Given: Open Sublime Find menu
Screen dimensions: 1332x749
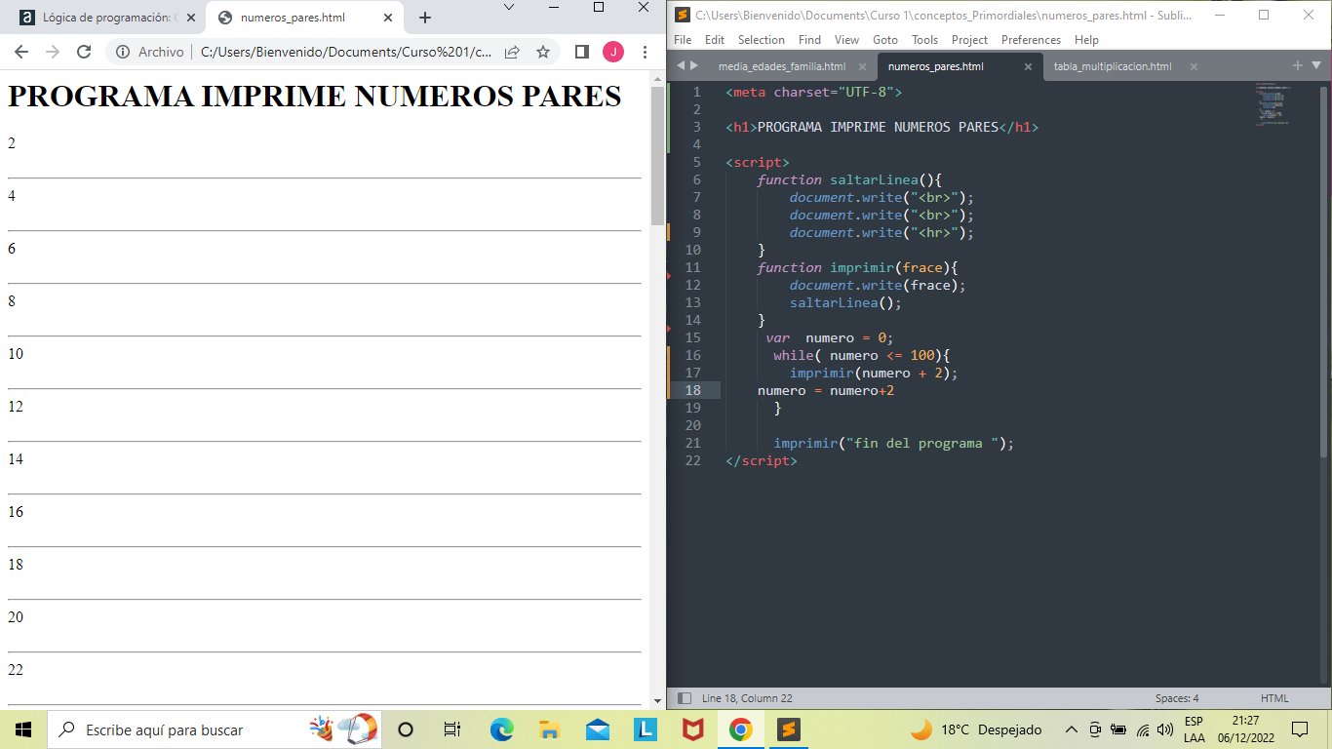Looking at the screenshot, I should click(809, 40).
